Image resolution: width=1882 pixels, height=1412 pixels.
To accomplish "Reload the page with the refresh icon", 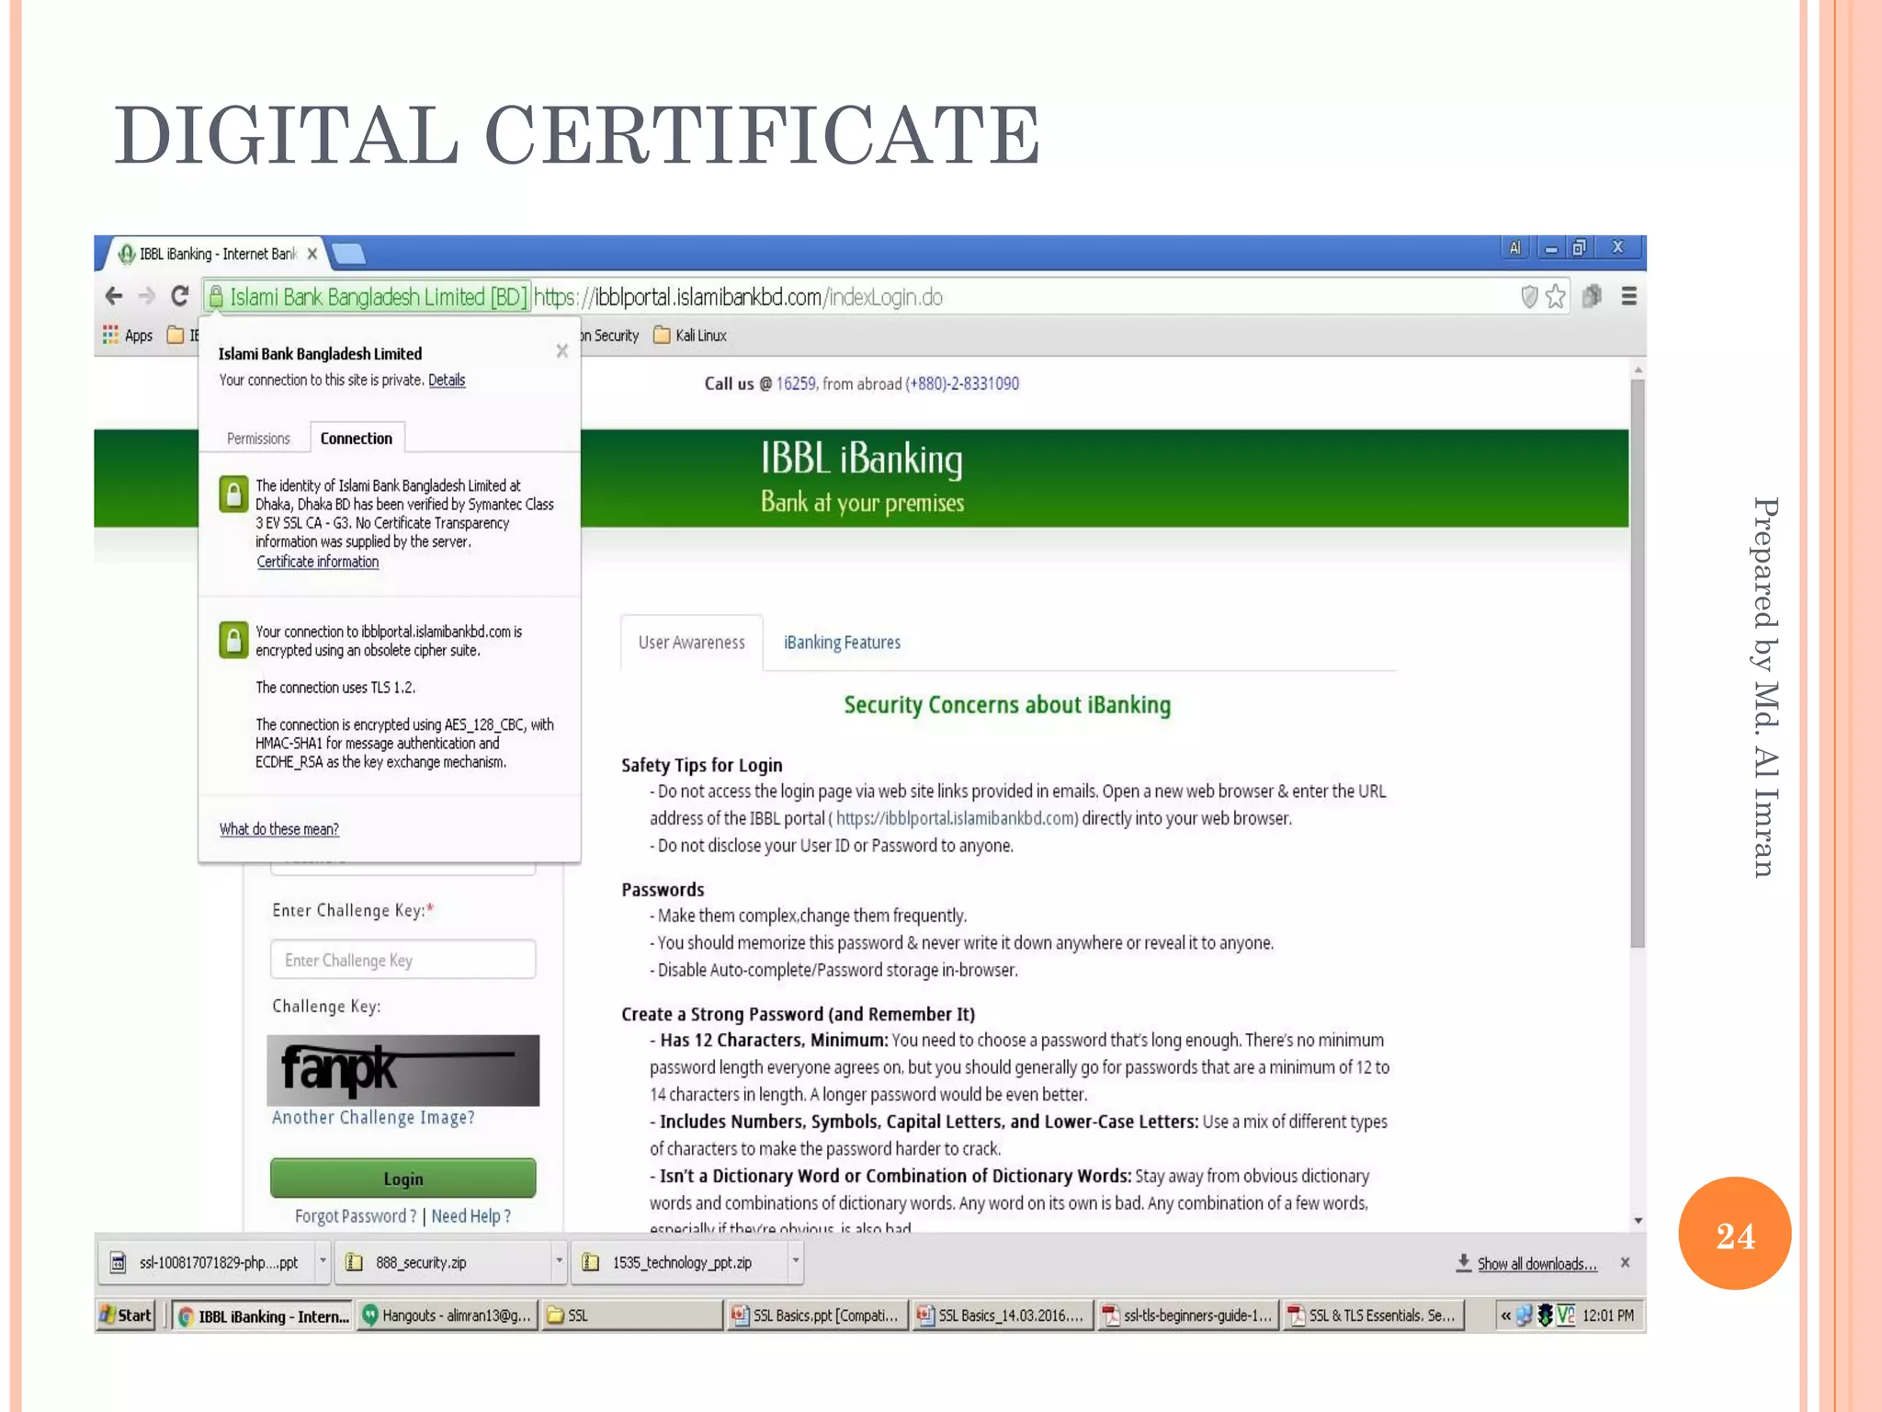I will tap(180, 296).
